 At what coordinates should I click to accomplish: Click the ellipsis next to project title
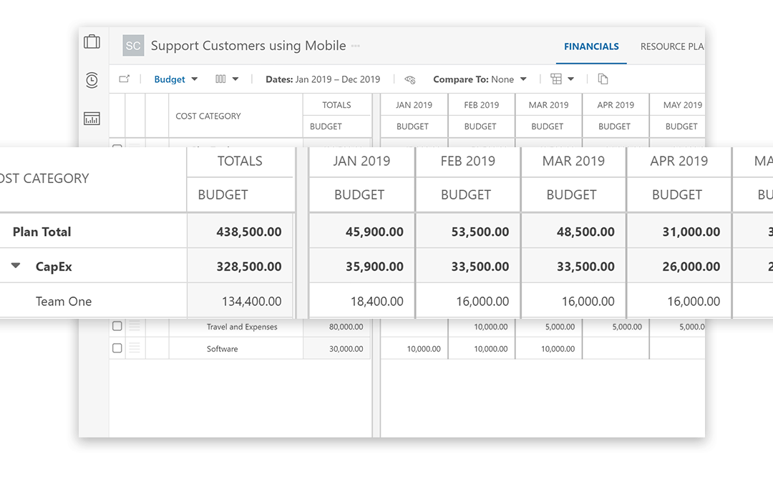point(356,46)
